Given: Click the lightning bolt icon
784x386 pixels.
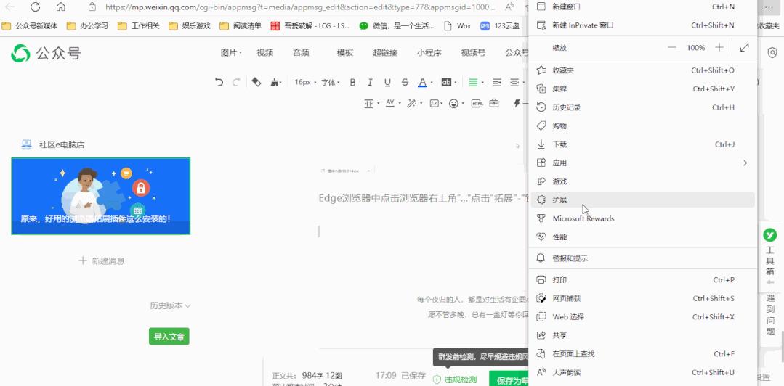Looking at the screenshot, I should 517,103.
